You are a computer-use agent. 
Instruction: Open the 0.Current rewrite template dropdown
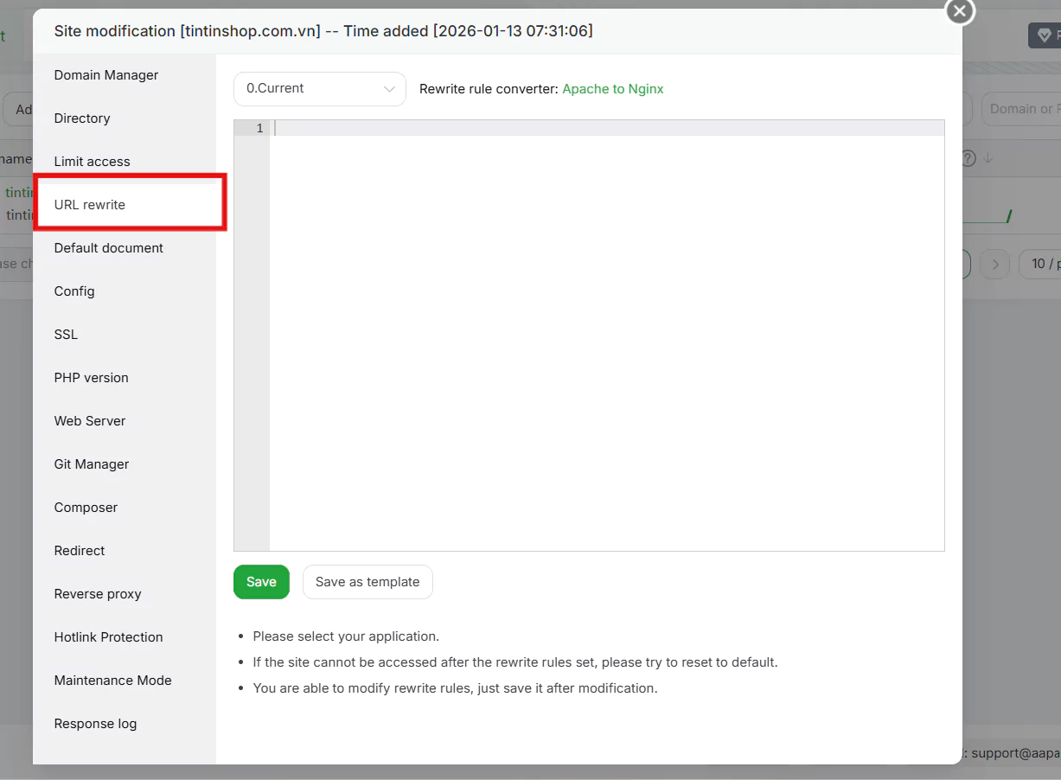[x=319, y=88]
